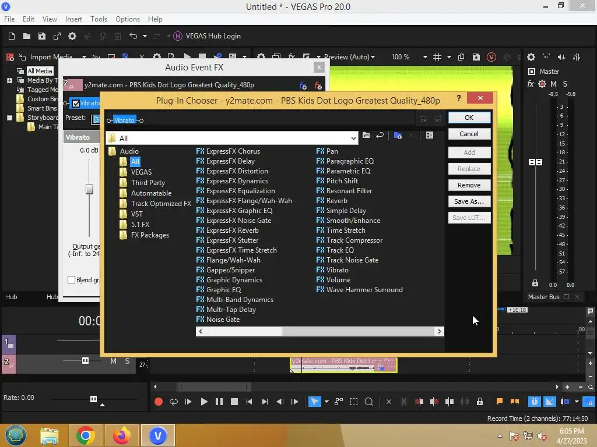
Task: Open the plug-in chain icon in Audio Event FX
Action: pos(303,86)
